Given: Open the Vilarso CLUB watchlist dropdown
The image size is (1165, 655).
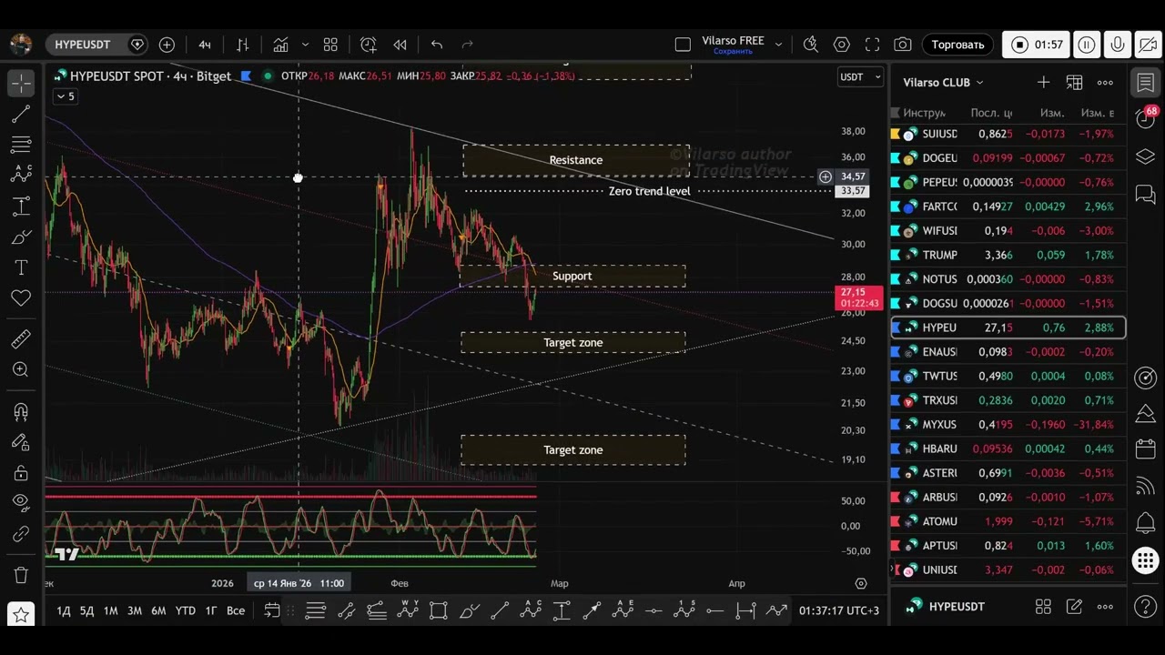Looking at the screenshot, I should point(943,83).
